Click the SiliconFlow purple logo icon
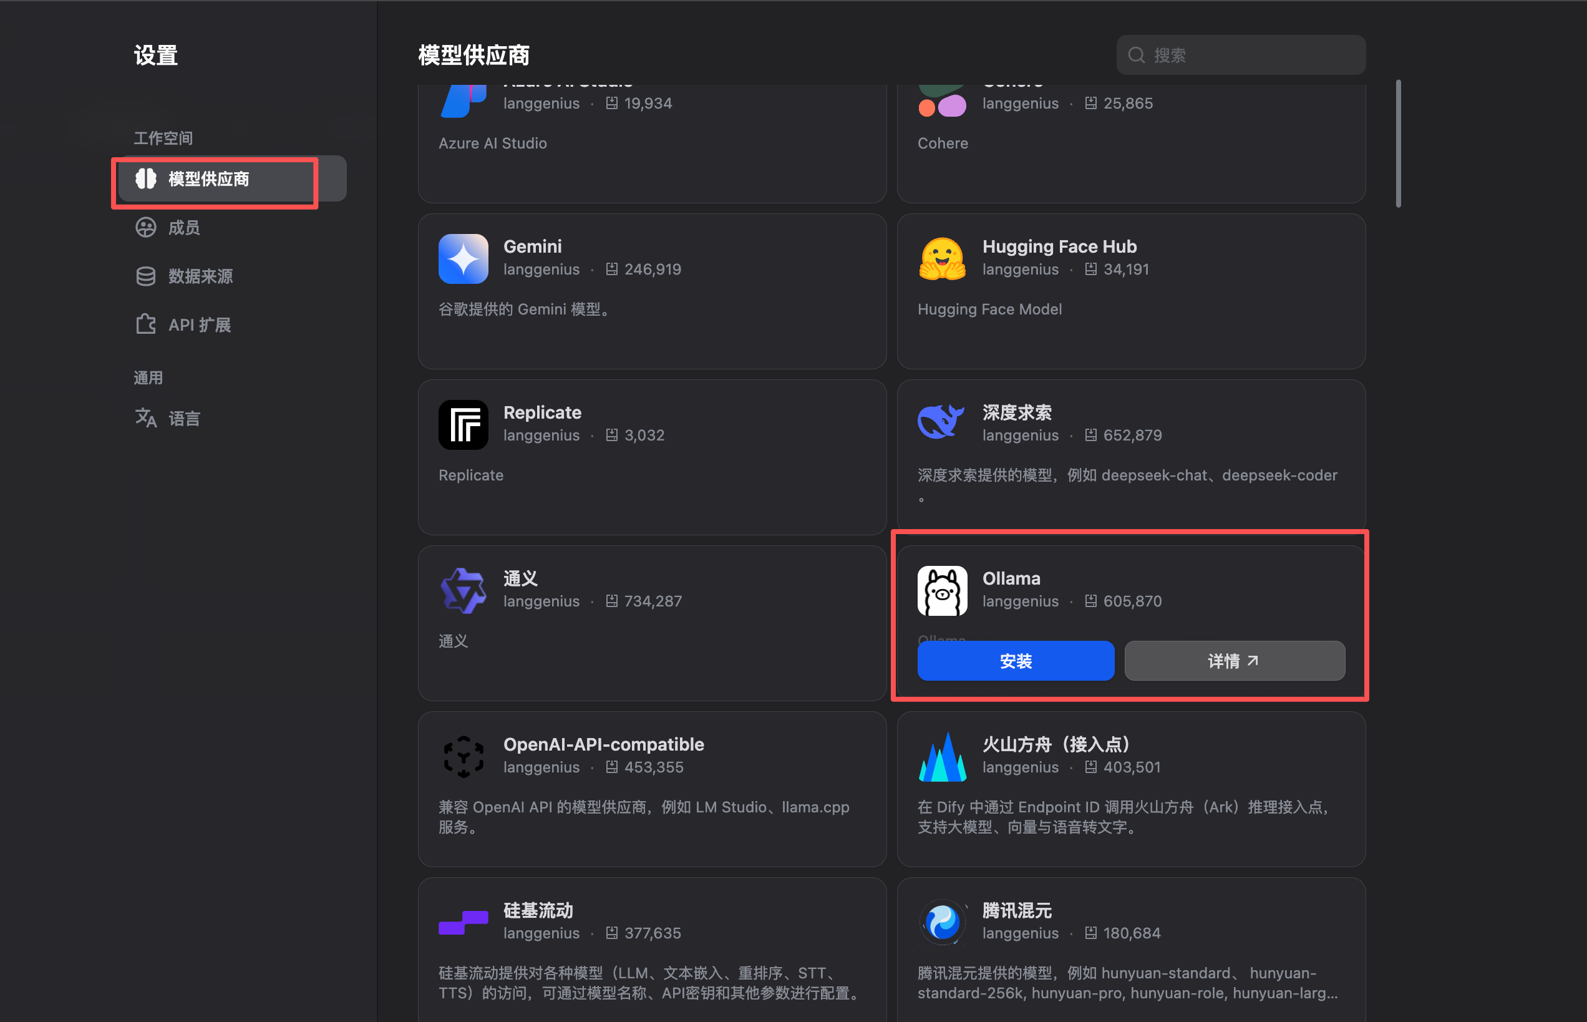This screenshot has height=1022, width=1587. 463,922
